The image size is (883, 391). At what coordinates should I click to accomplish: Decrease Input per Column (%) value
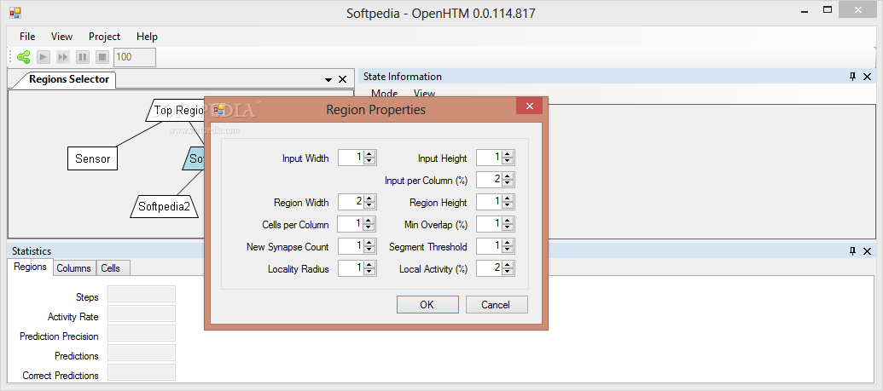(508, 183)
